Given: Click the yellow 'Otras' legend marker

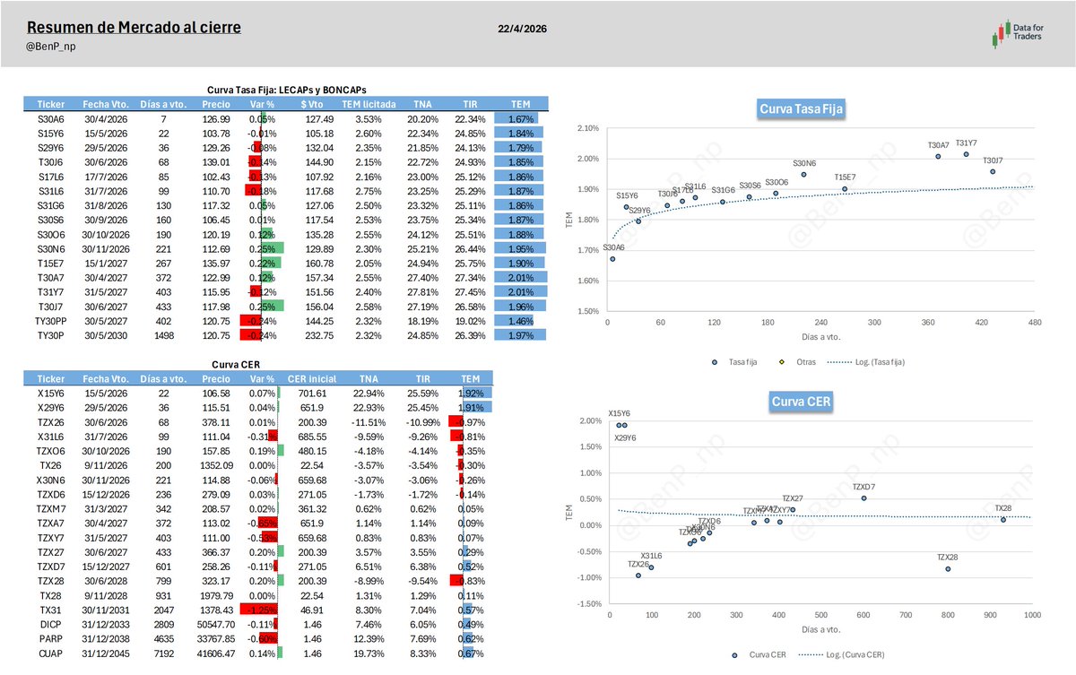Looking at the screenshot, I should (782, 362).
